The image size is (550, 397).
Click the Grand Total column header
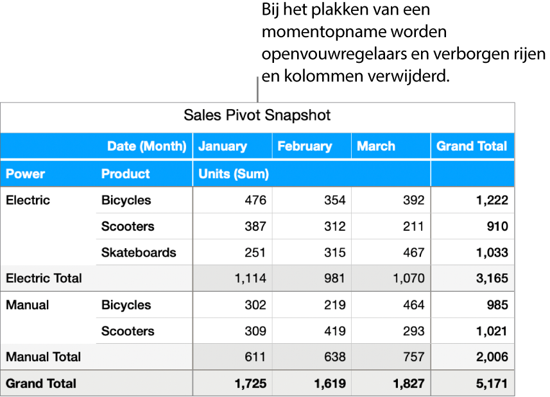472,146
